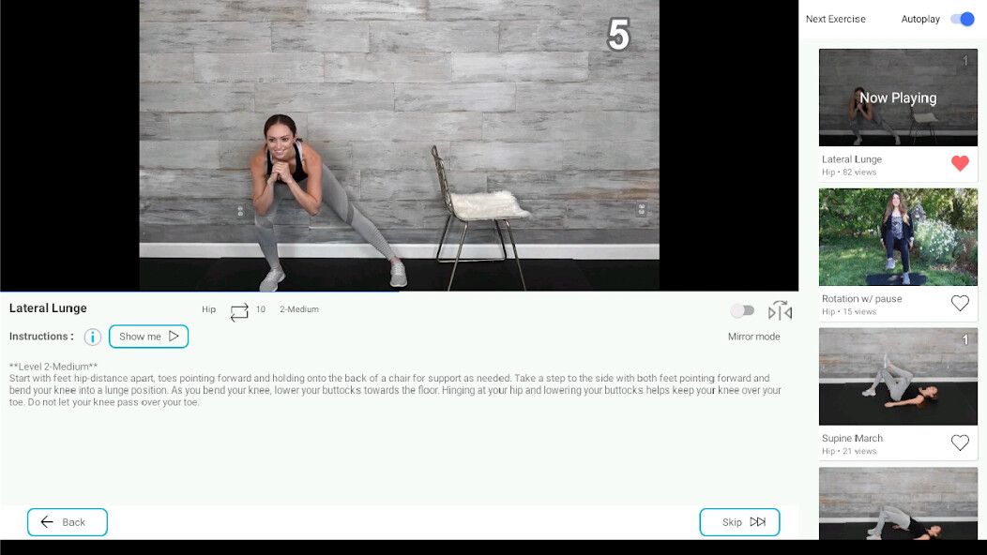Click the Hip • 21 views text
The image size is (987, 555).
pos(848,452)
